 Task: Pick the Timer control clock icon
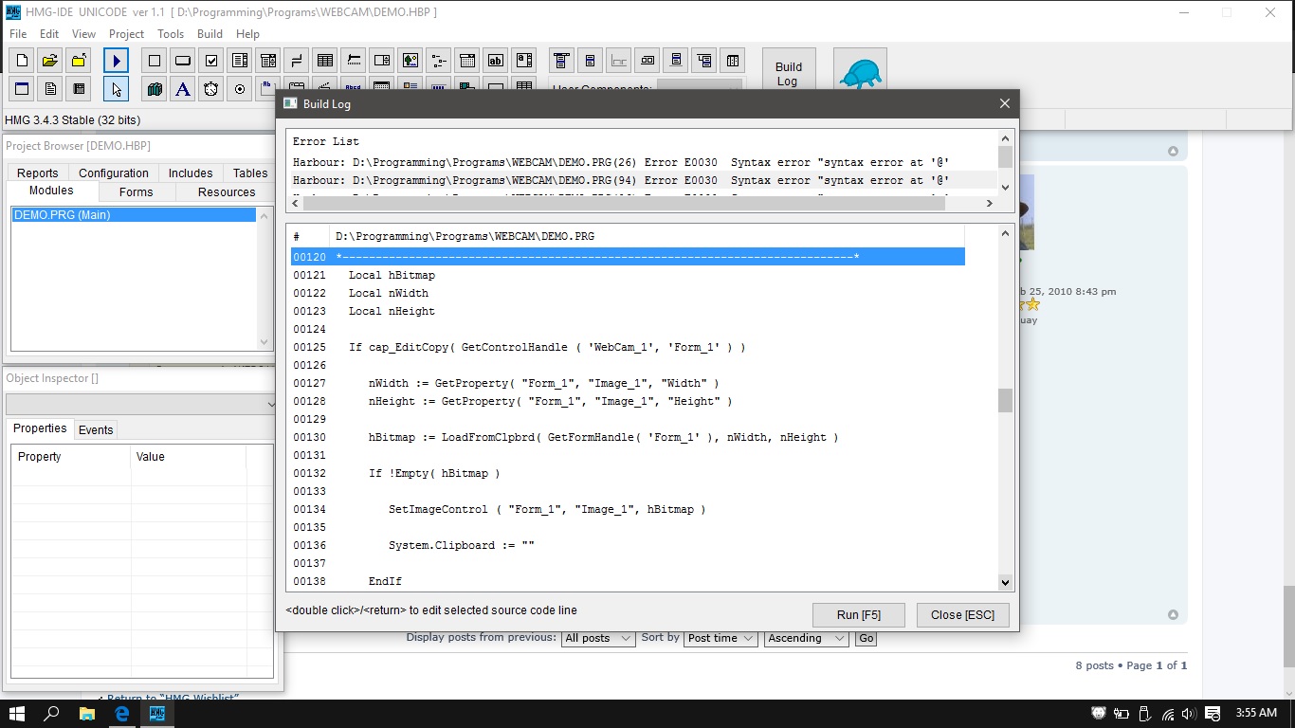211,89
